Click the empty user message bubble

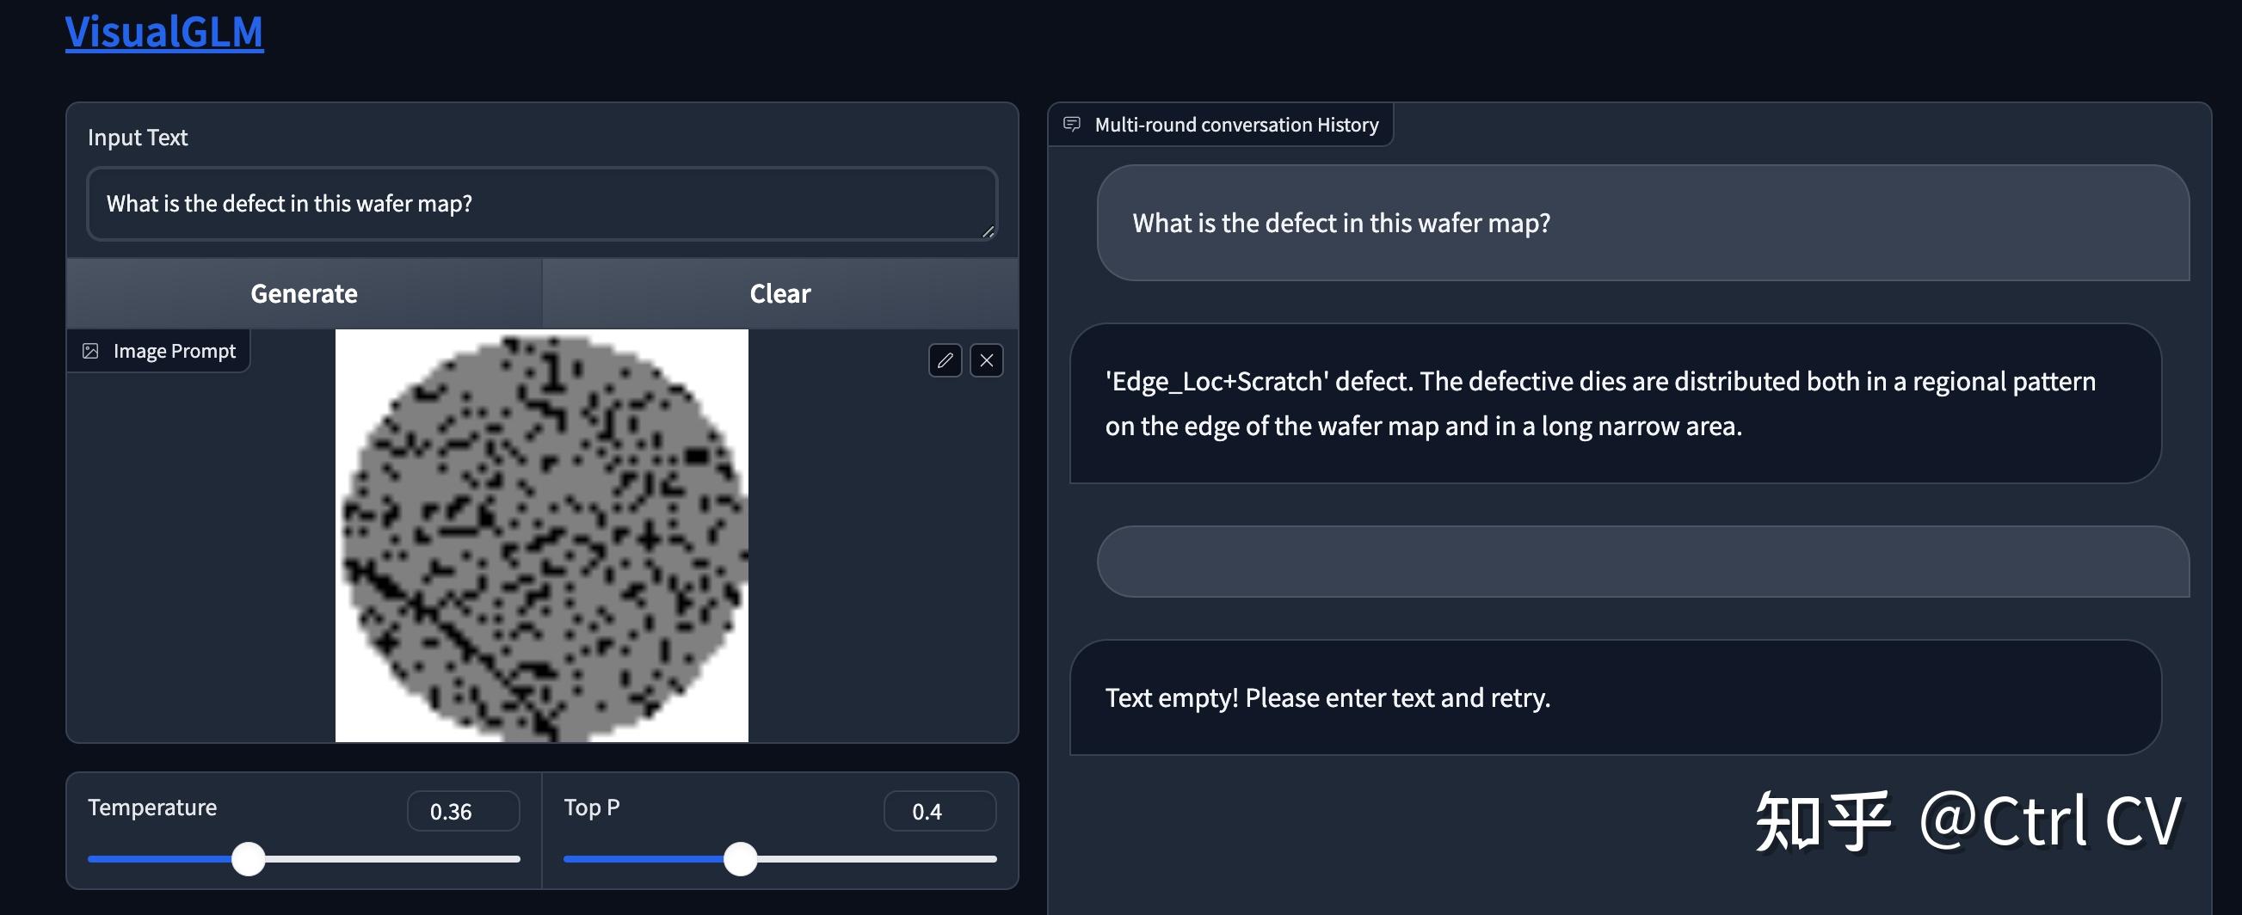click(x=1641, y=561)
